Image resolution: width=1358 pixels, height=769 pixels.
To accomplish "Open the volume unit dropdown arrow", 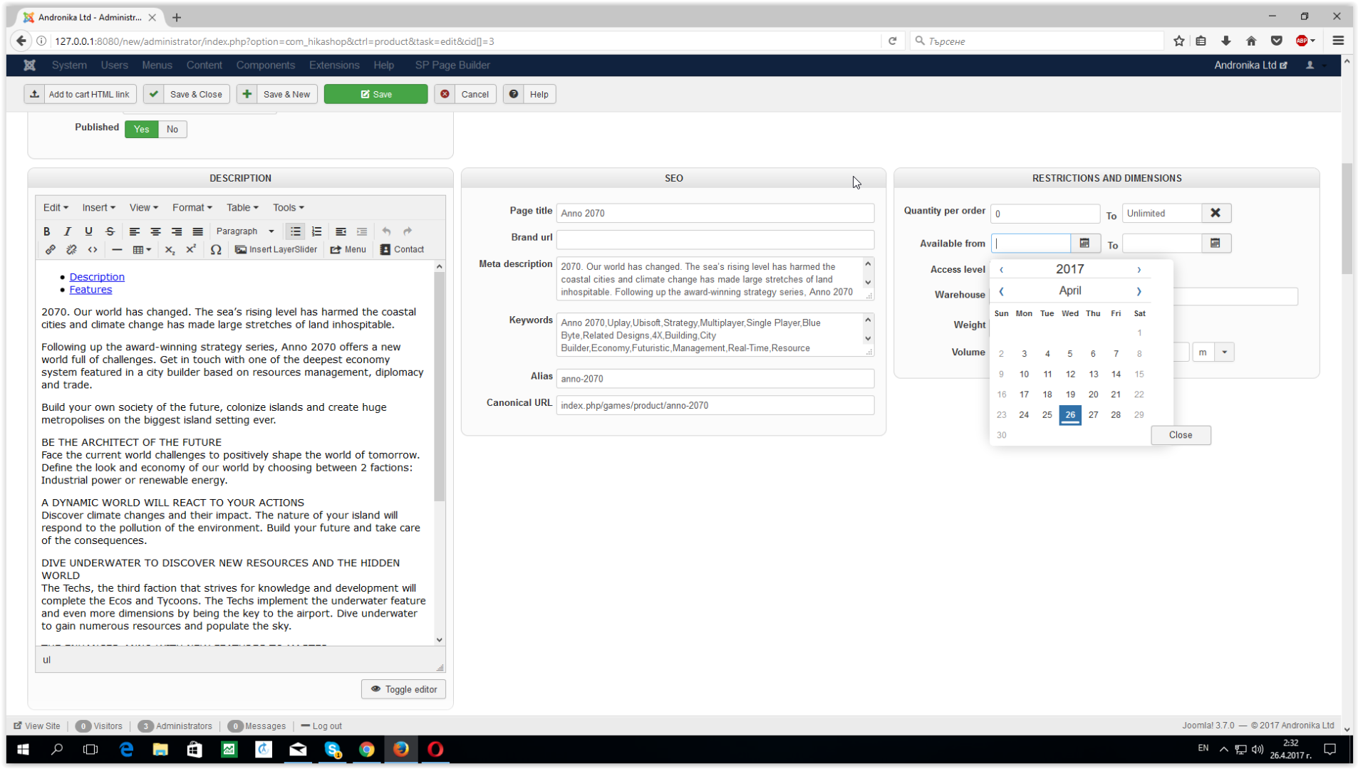I will coord(1225,352).
